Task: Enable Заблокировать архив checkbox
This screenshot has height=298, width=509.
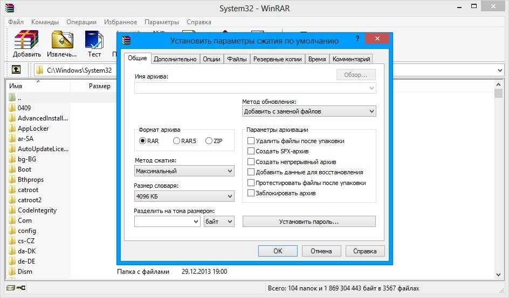Action: (x=251, y=193)
